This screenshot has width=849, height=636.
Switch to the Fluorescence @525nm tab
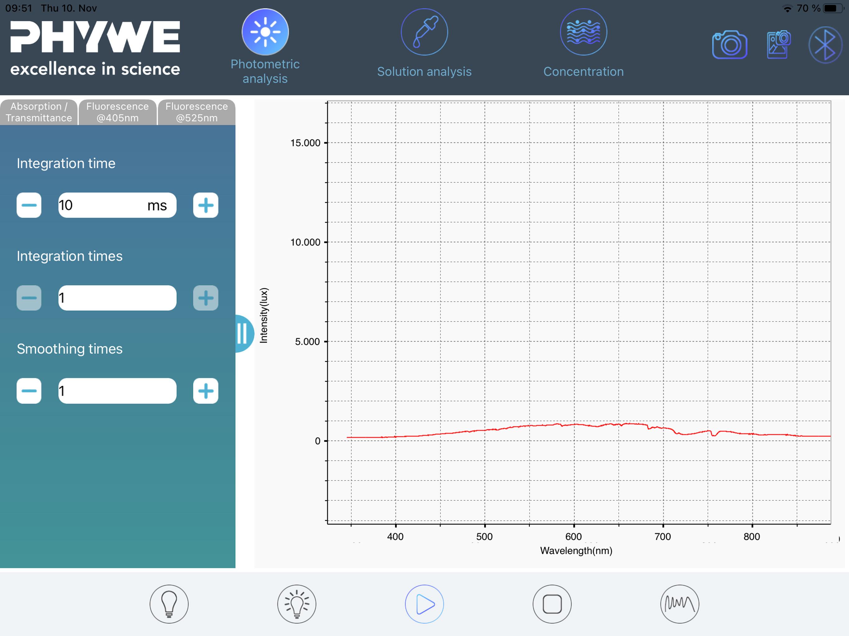coord(196,112)
